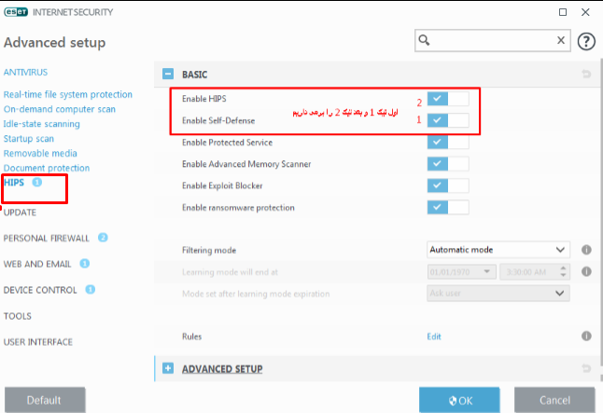Go to Real-time file system protection
This screenshot has width=603, height=413.
(68, 94)
